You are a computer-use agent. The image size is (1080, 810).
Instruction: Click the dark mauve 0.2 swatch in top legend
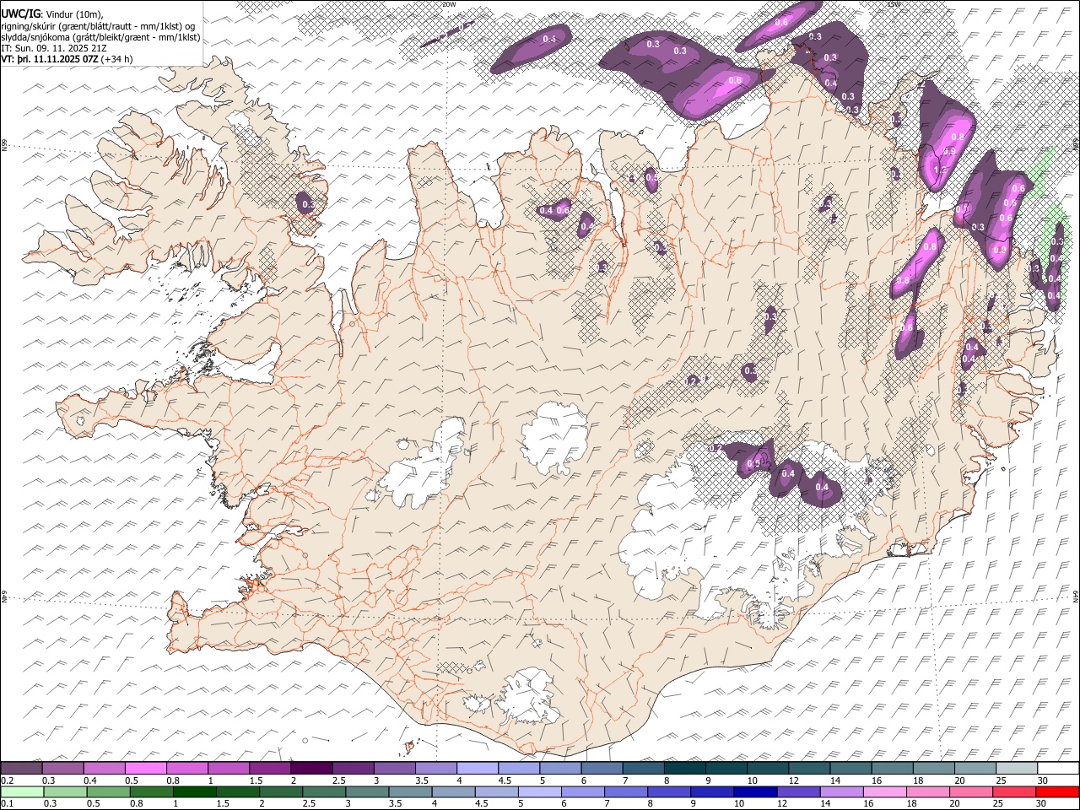point(21,768)
